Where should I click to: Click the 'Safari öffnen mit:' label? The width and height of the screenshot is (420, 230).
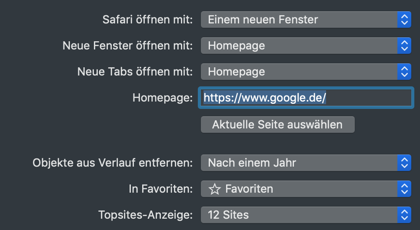147,20
